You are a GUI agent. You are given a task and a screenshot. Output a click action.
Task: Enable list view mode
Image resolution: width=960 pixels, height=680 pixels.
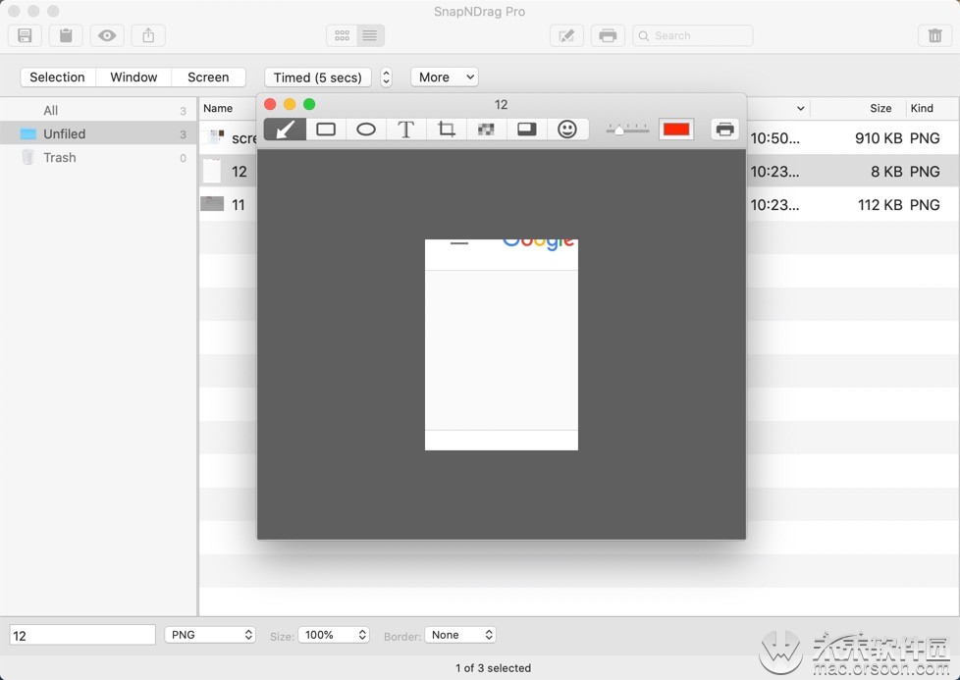(369, 35)
